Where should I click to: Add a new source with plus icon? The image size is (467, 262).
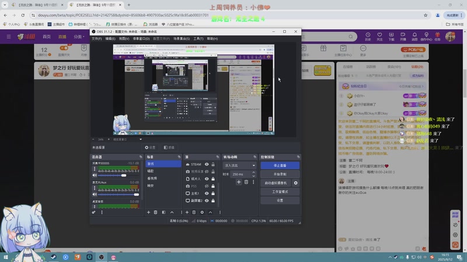(187, 212)
